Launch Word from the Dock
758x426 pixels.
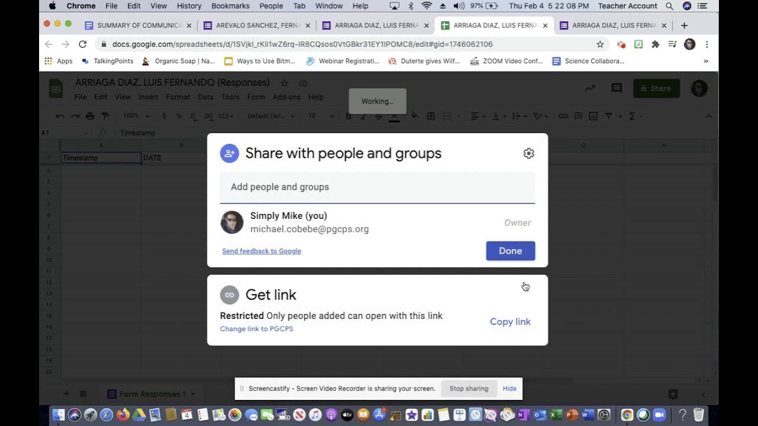(x=588, y=415)
